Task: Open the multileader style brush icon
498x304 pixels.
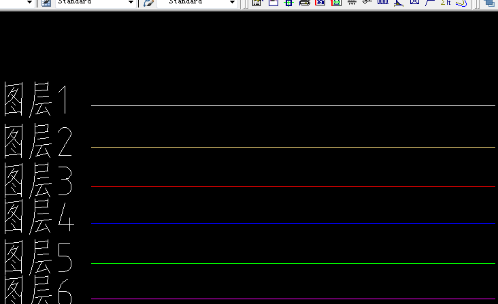Action: tap(148, 3)
